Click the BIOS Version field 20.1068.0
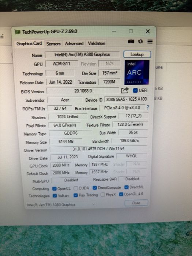Viewport: 192px width, 256px height. tap(83, 91)
